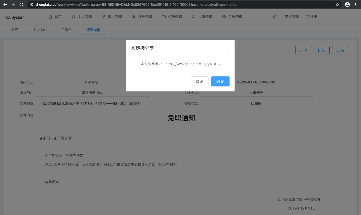Click the people icon beside 人事管理
The height and width of the screenshot is (215, 361).
coord(194,17)
